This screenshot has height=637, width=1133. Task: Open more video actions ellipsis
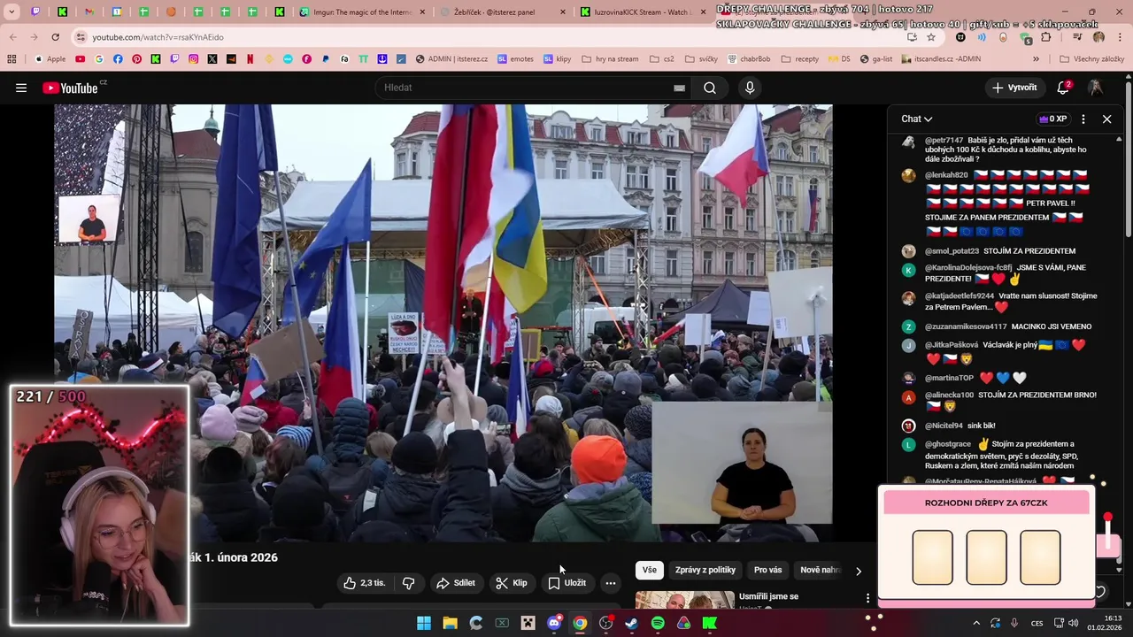point(610,583)
